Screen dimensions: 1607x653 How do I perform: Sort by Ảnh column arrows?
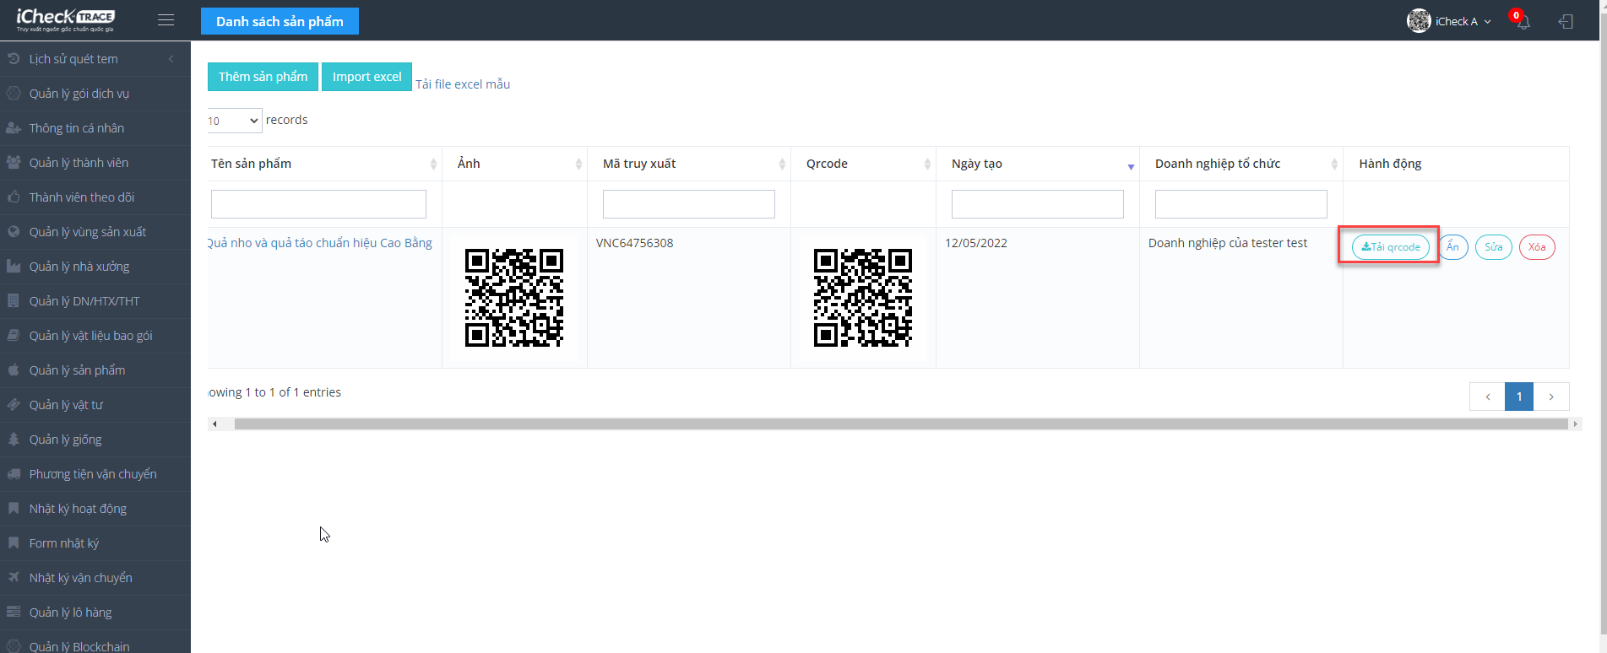click(578, 164)
